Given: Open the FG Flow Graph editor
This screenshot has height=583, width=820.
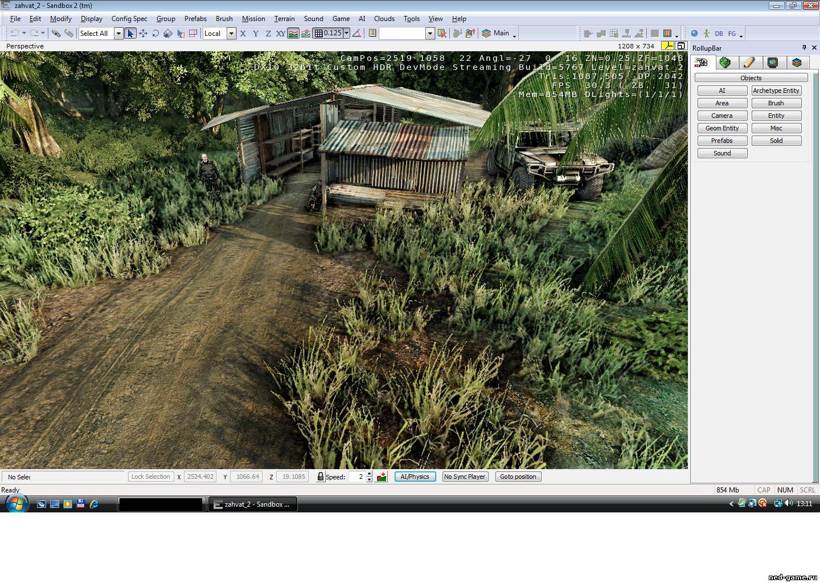Looking at the screenshot, I should (732, 34).
